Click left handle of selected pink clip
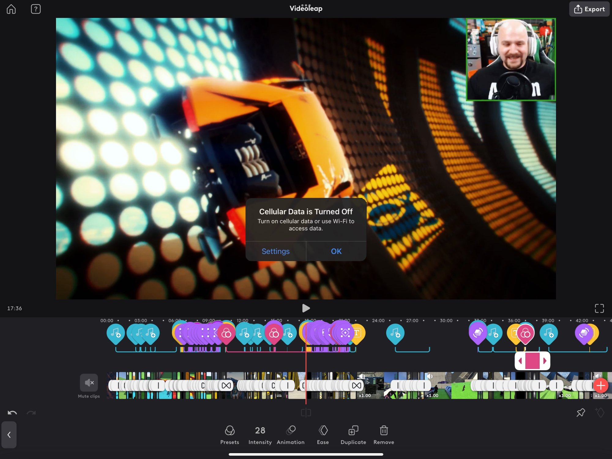612x459 pixels. coord(520,361)
